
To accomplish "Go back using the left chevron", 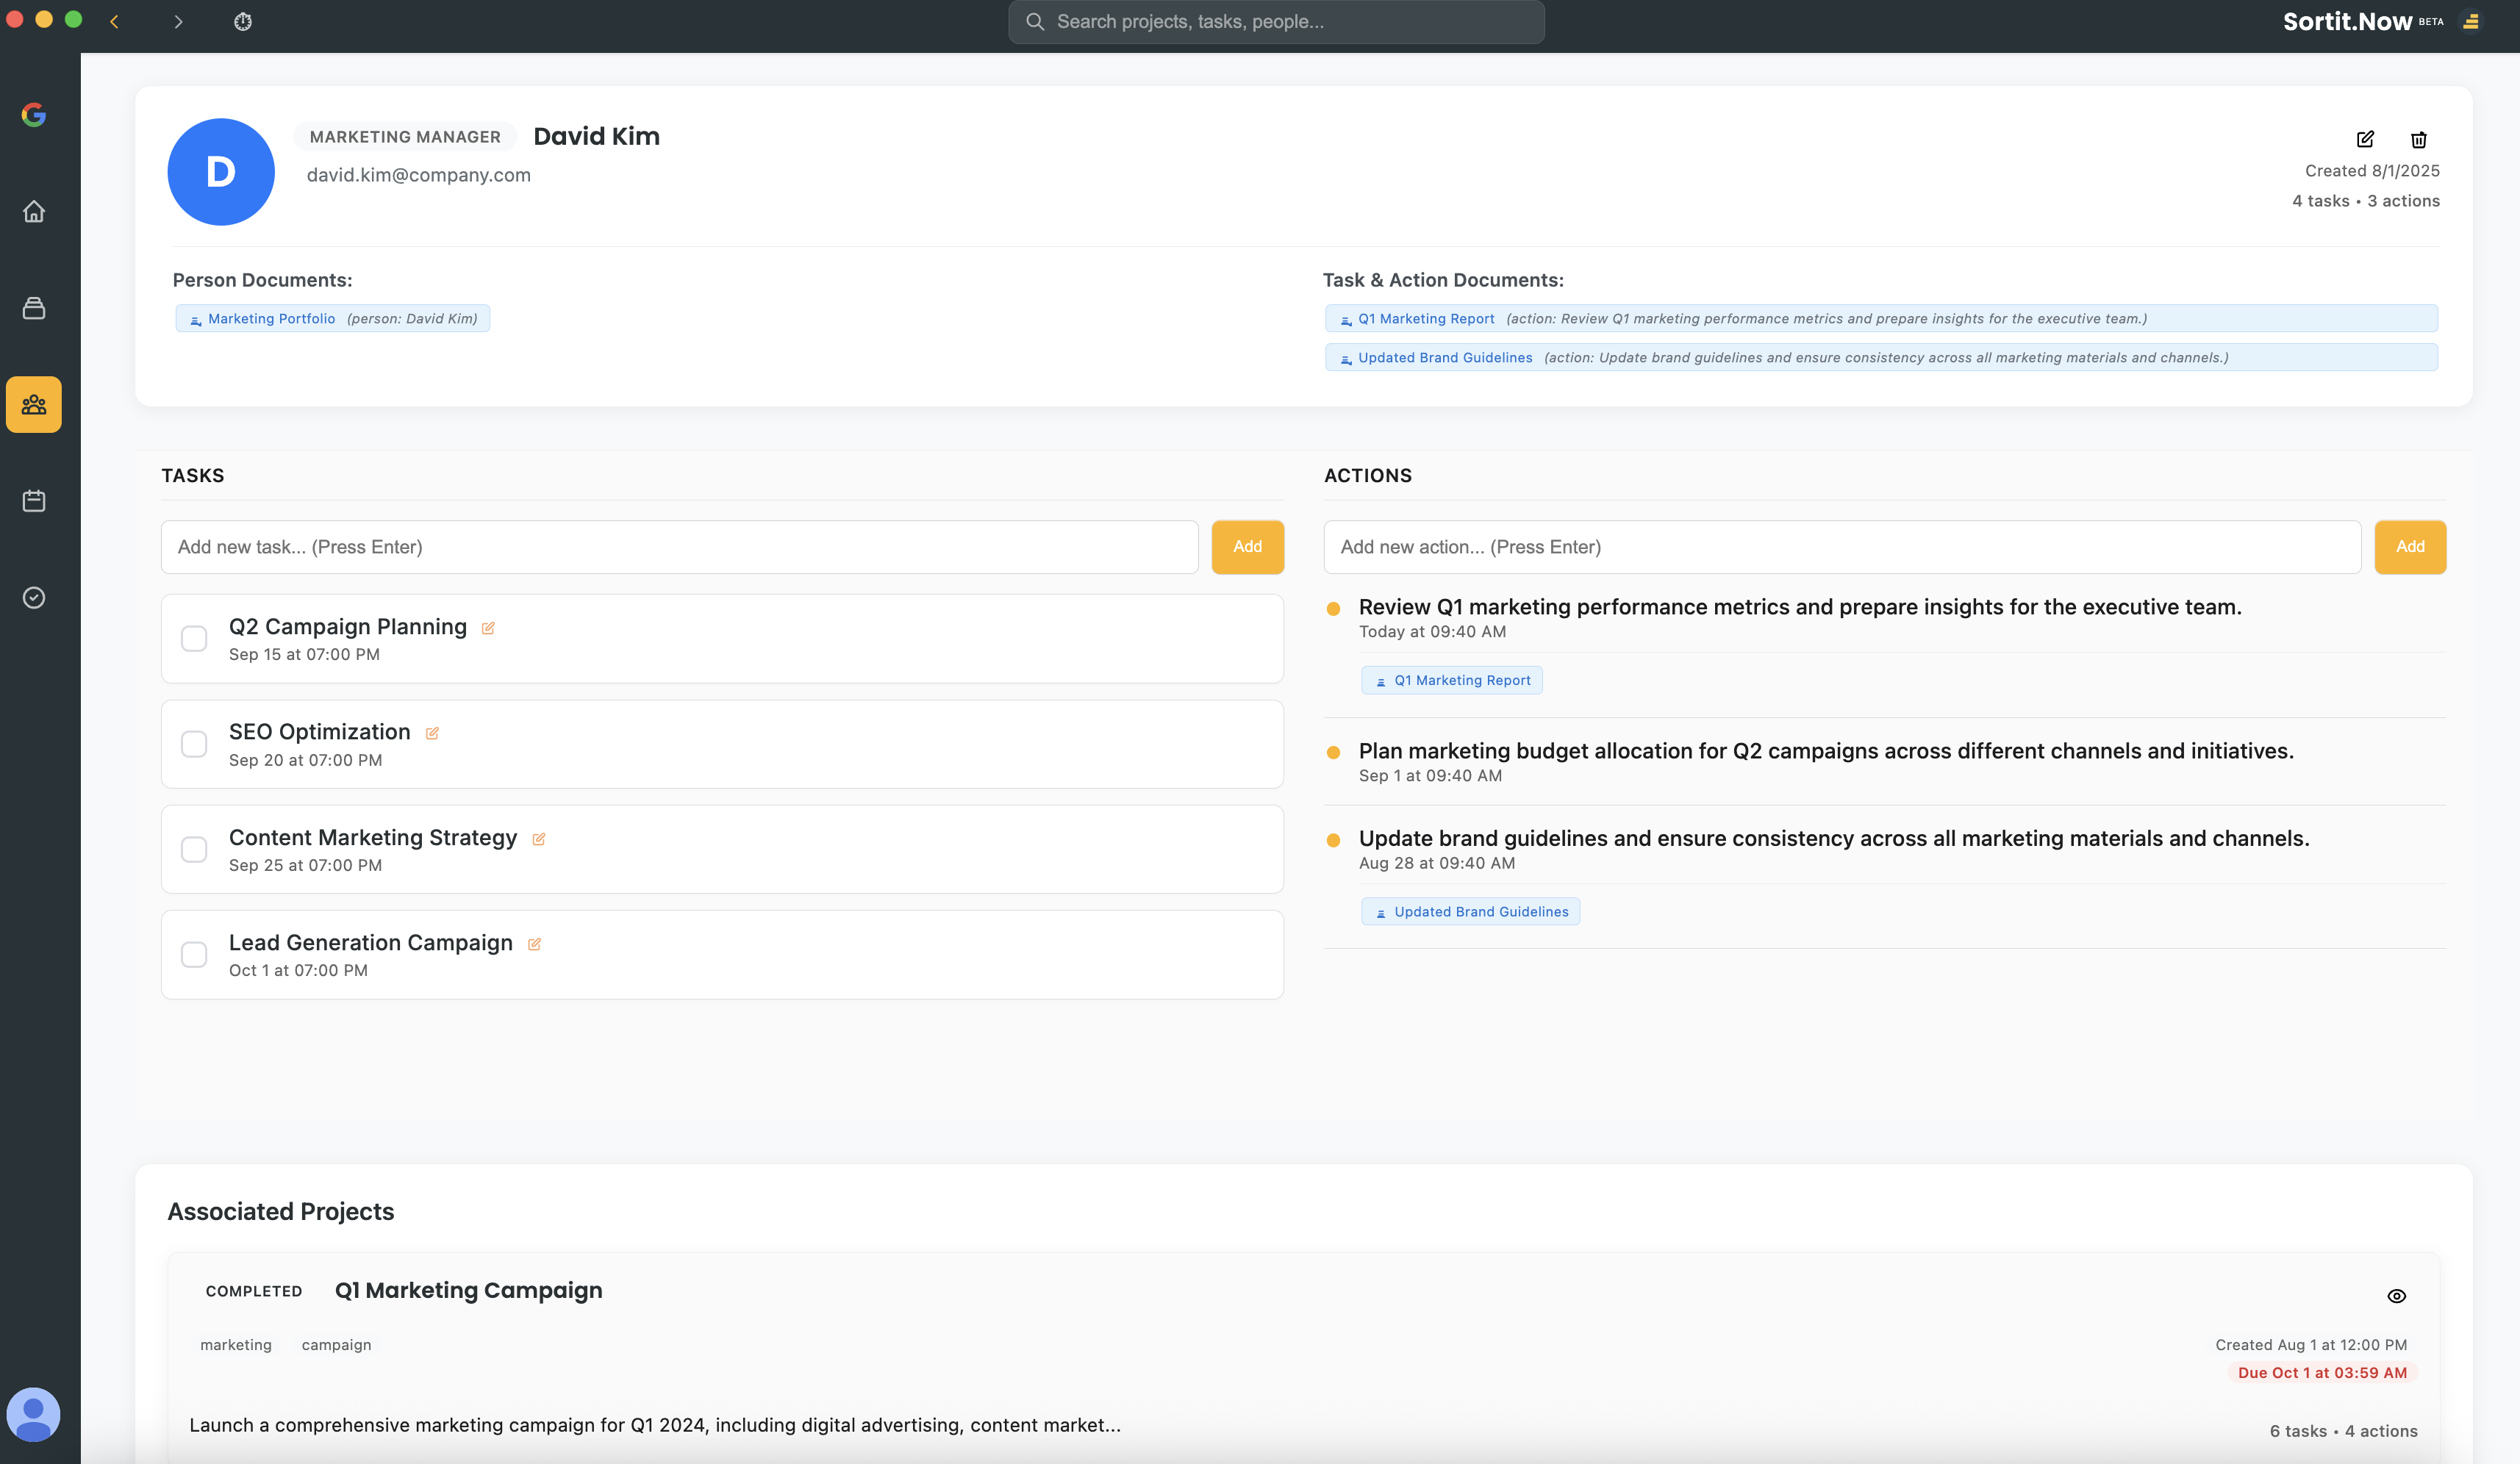I will point(114,21).
